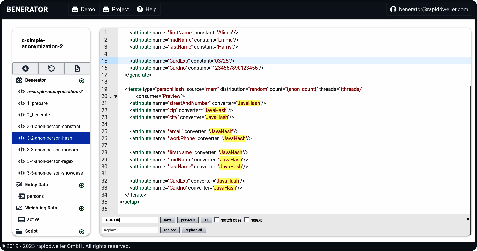Add new Script item
The image size is (477, 251).
[81, 232]
